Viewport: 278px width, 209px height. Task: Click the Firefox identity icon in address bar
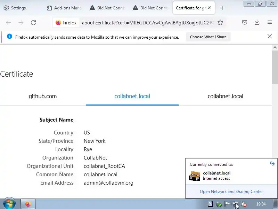click(x=66, y=23)
